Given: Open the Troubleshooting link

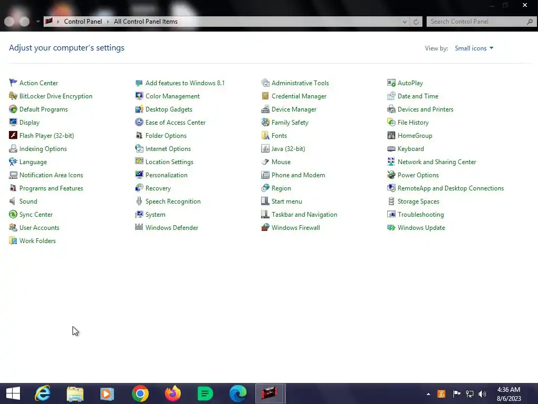Looking at the screenshot, I should tap(421, 215).
